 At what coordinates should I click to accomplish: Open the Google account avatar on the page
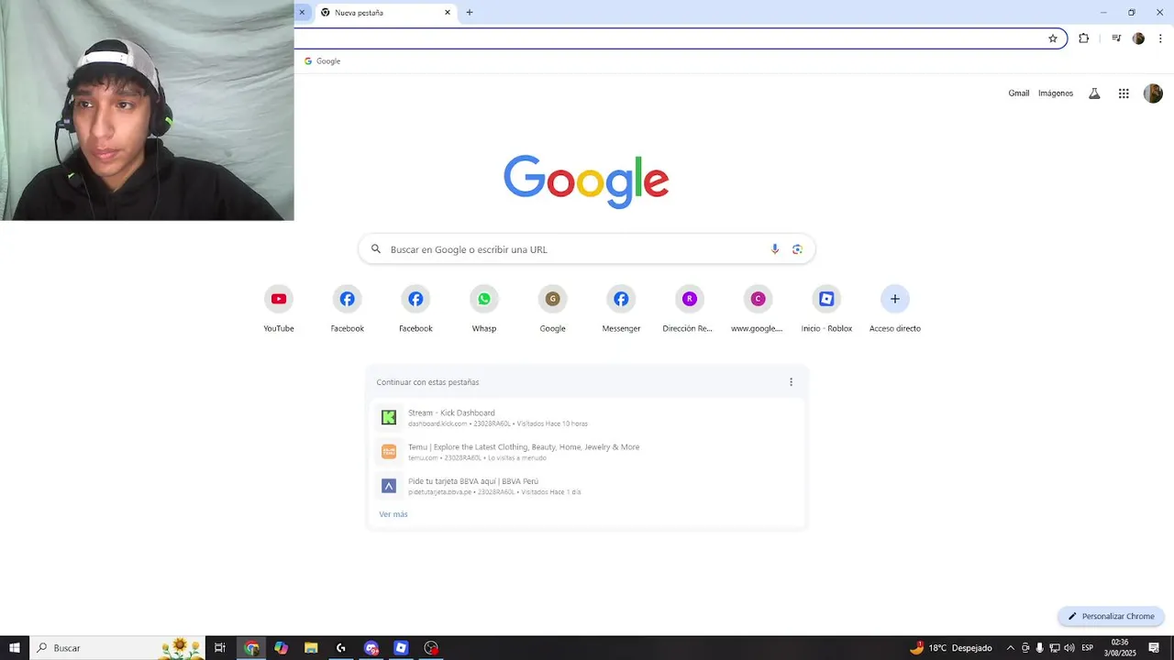pos(1153,93)
